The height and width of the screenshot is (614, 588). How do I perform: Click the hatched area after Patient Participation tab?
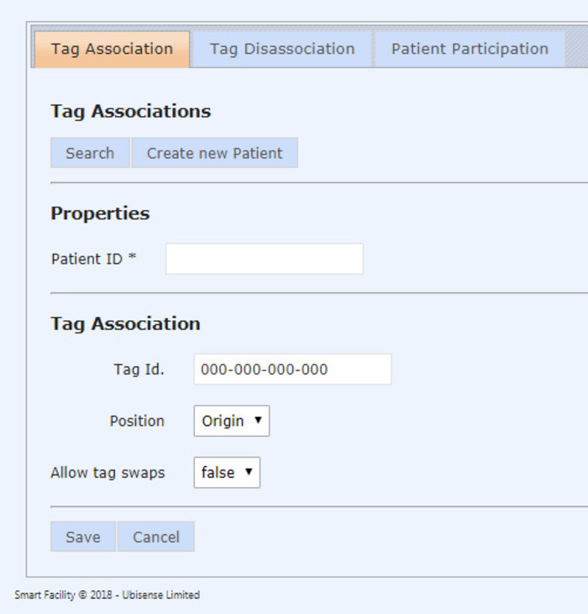click(x=576, y=49)
